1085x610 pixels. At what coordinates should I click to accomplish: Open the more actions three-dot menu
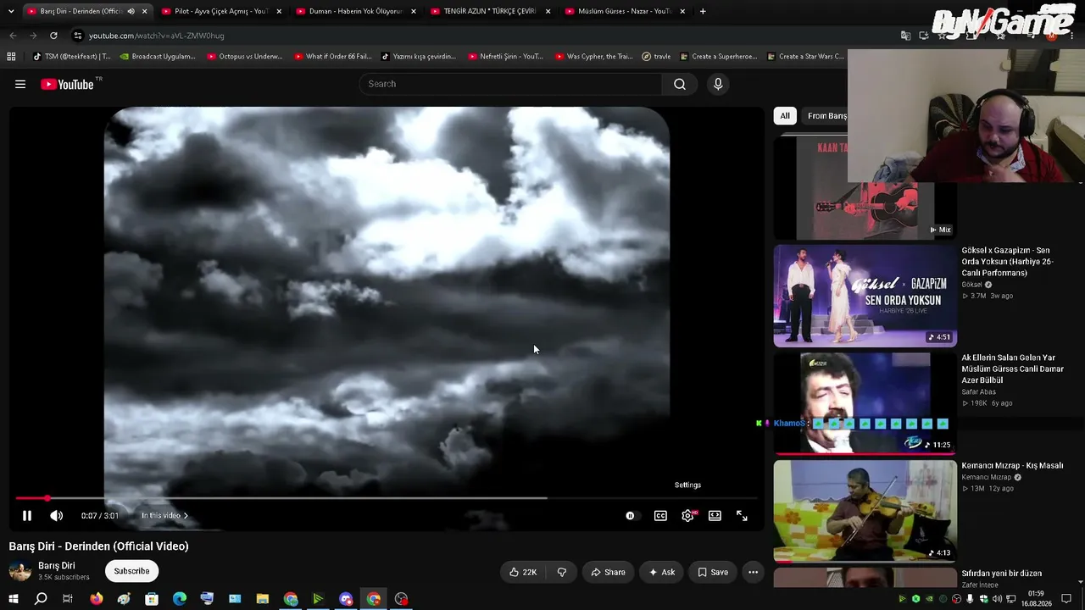(x=753, y=573)
